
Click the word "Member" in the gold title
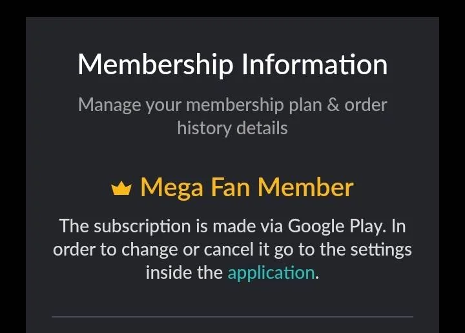tap(305, 187)
